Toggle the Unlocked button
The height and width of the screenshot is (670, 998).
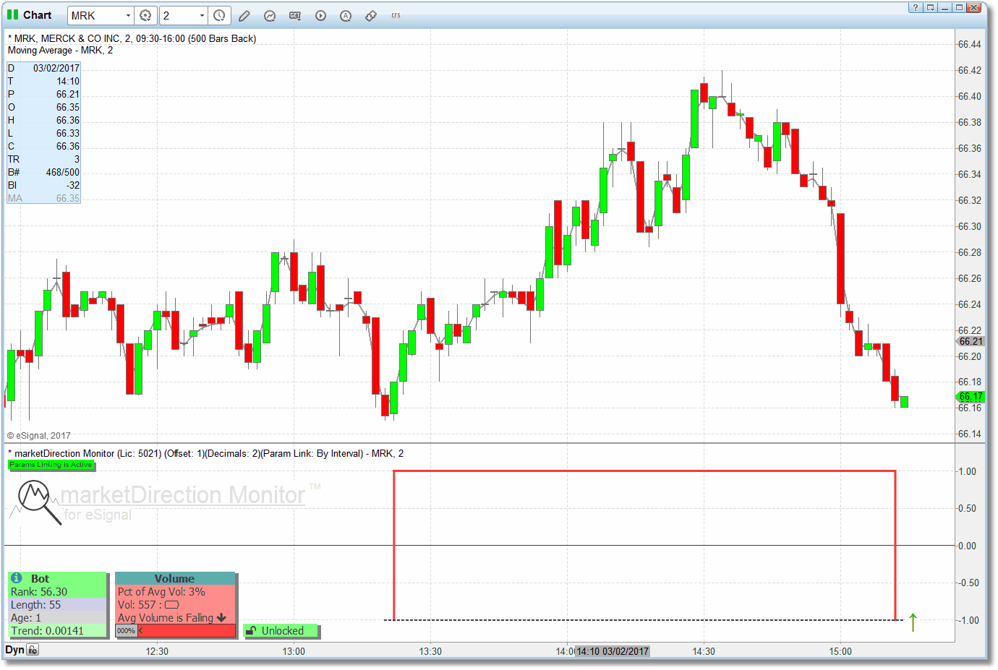(281, 631)
